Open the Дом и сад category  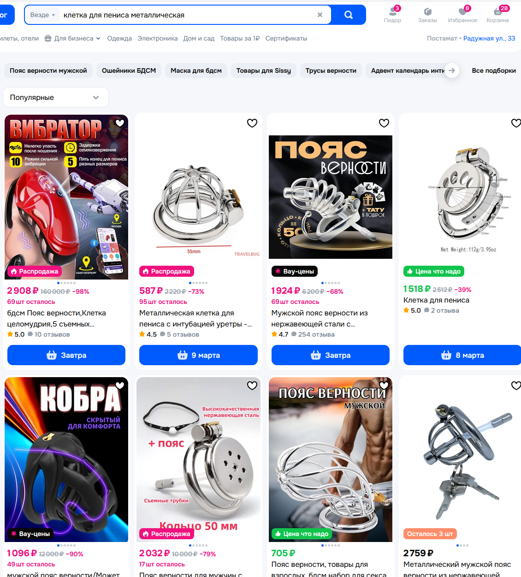point(199,38)
